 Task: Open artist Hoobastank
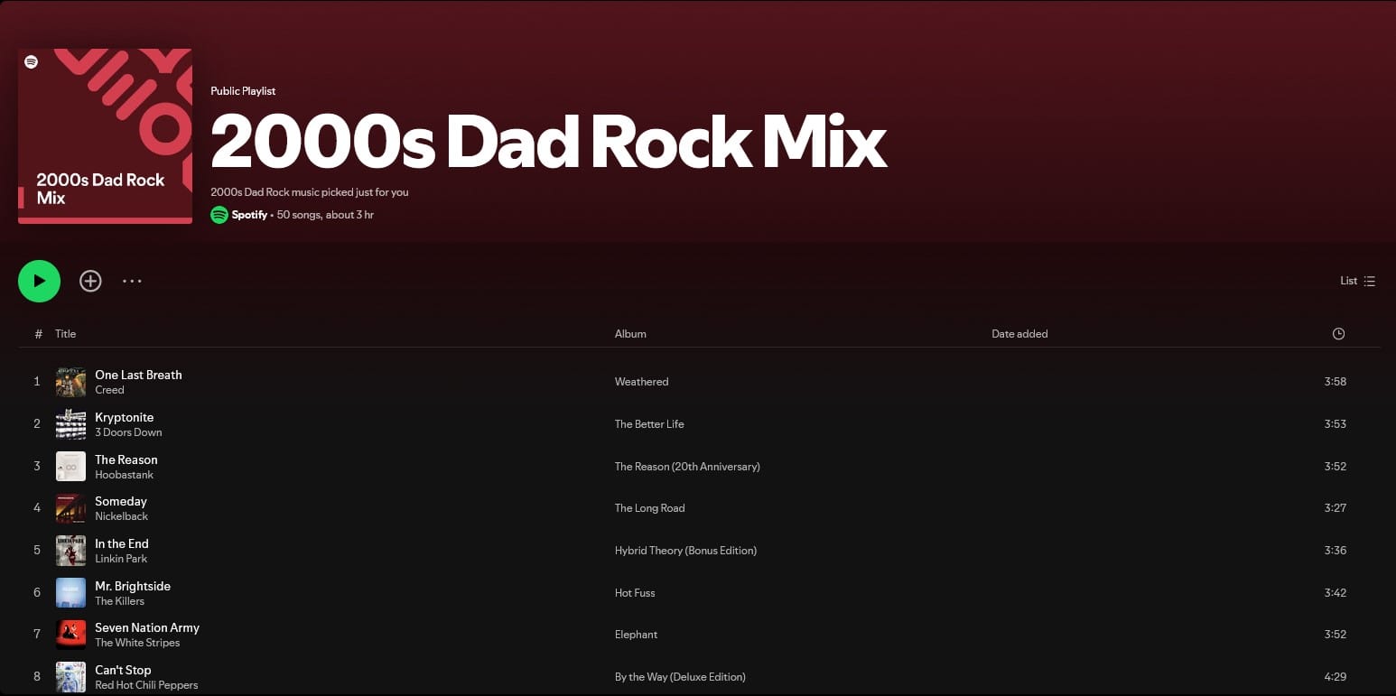point(125,475)
